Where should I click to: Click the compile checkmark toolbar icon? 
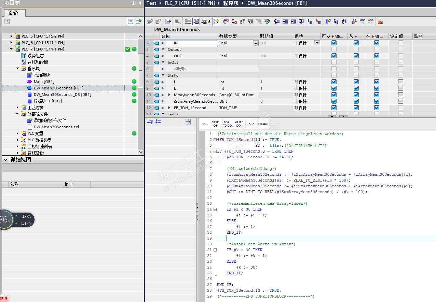267,21
